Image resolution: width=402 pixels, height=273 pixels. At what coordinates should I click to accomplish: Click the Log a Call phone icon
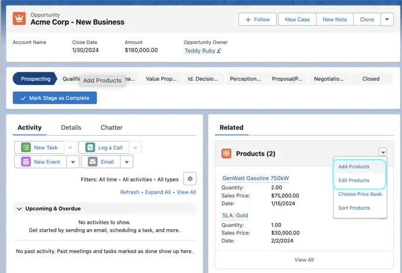[90, 147]
